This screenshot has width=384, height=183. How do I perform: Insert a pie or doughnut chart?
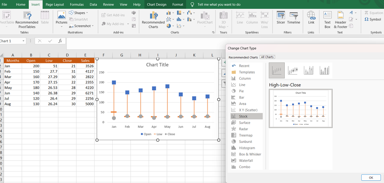click(169, 25)
